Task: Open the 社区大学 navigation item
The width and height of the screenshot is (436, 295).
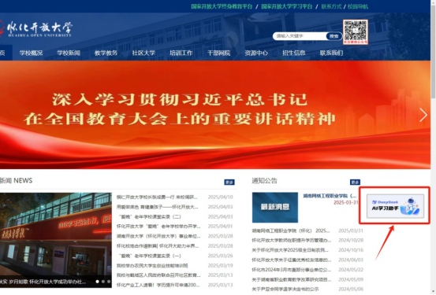Action: (x=143, y=53)
